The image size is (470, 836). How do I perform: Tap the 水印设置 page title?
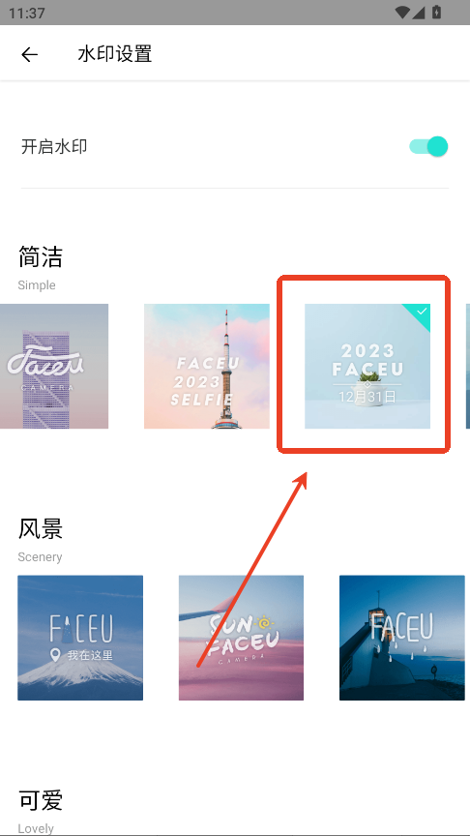[x=115, y=54]
